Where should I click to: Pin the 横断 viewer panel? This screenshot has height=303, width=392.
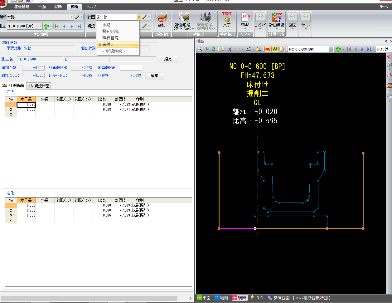[386, 41]
